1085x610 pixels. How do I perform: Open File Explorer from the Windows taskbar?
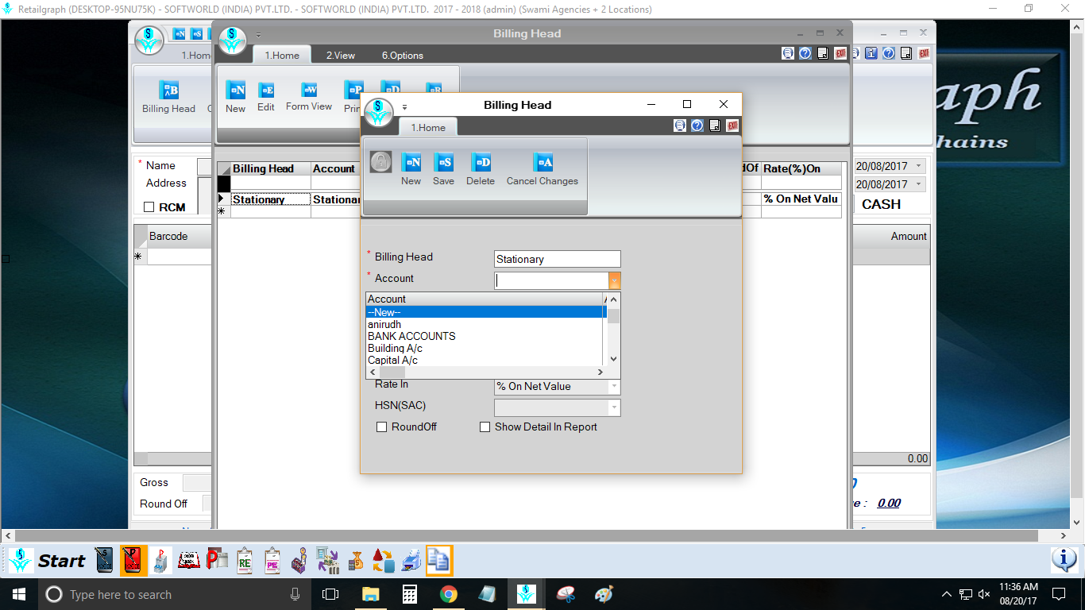pyautogui.click(x=370, y=594)
